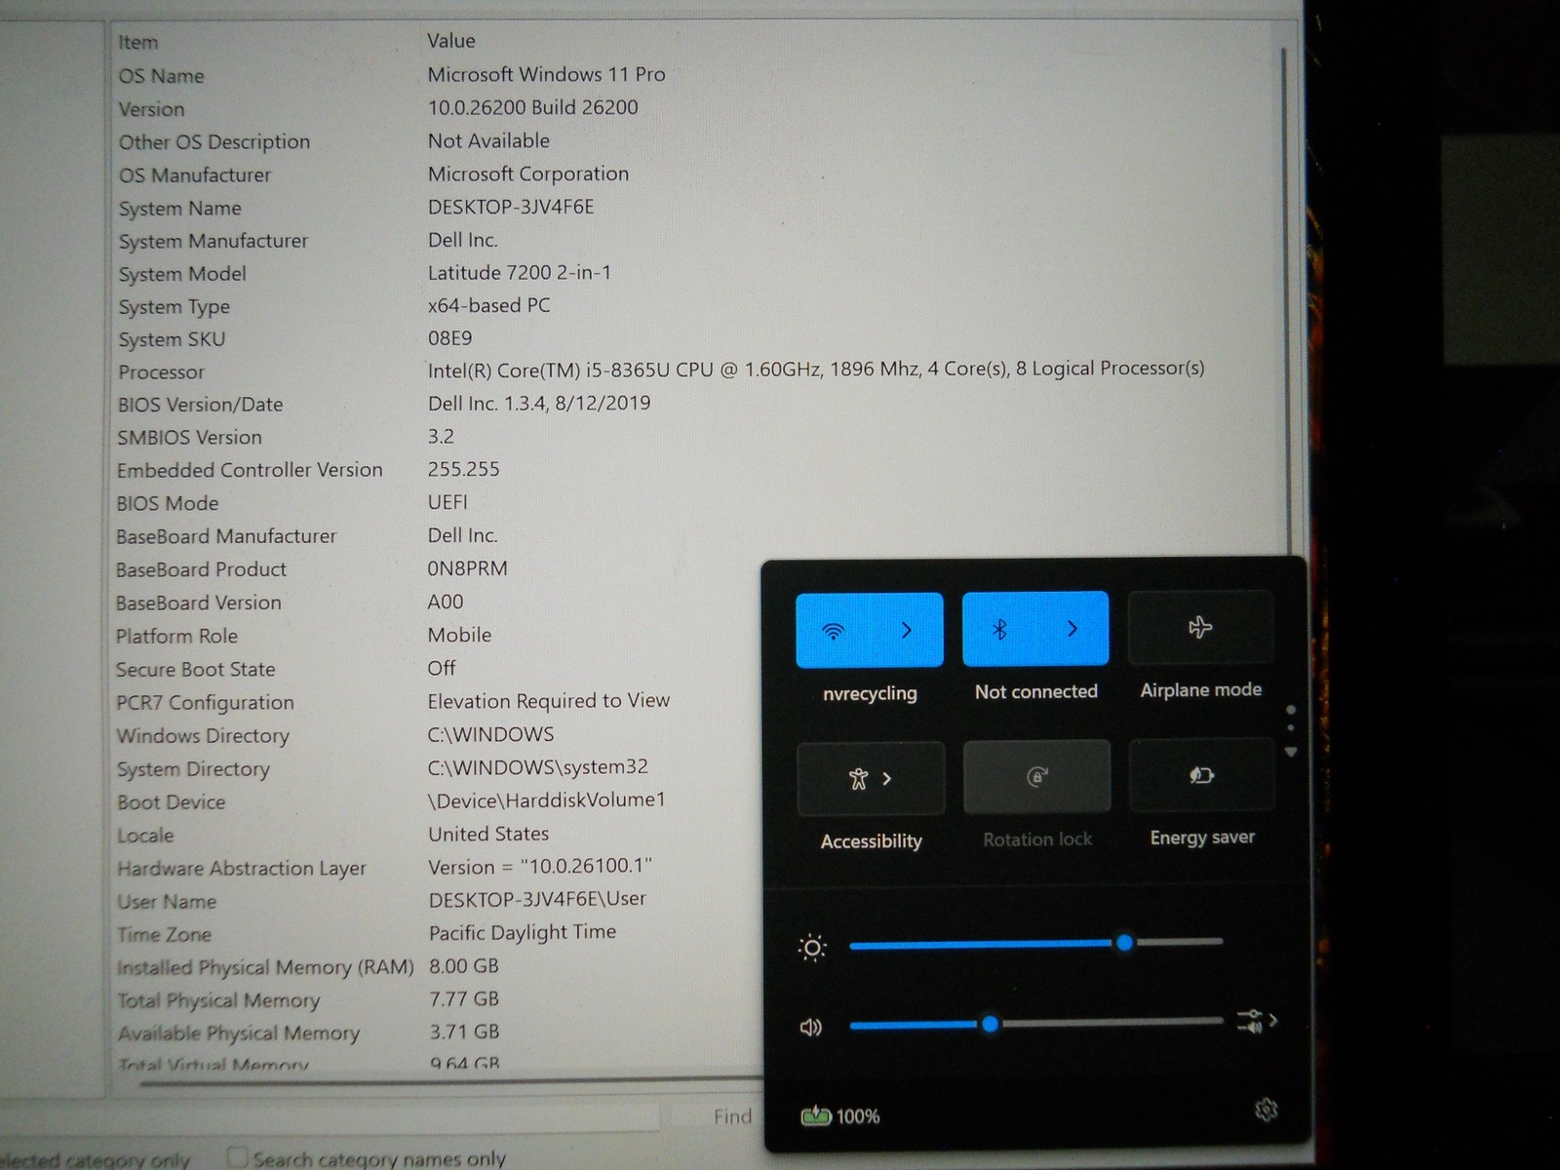The width and height of the screenshot is (1560, 1170).
Task: Open battery status showing 100%
Action: pos(839,1115)
